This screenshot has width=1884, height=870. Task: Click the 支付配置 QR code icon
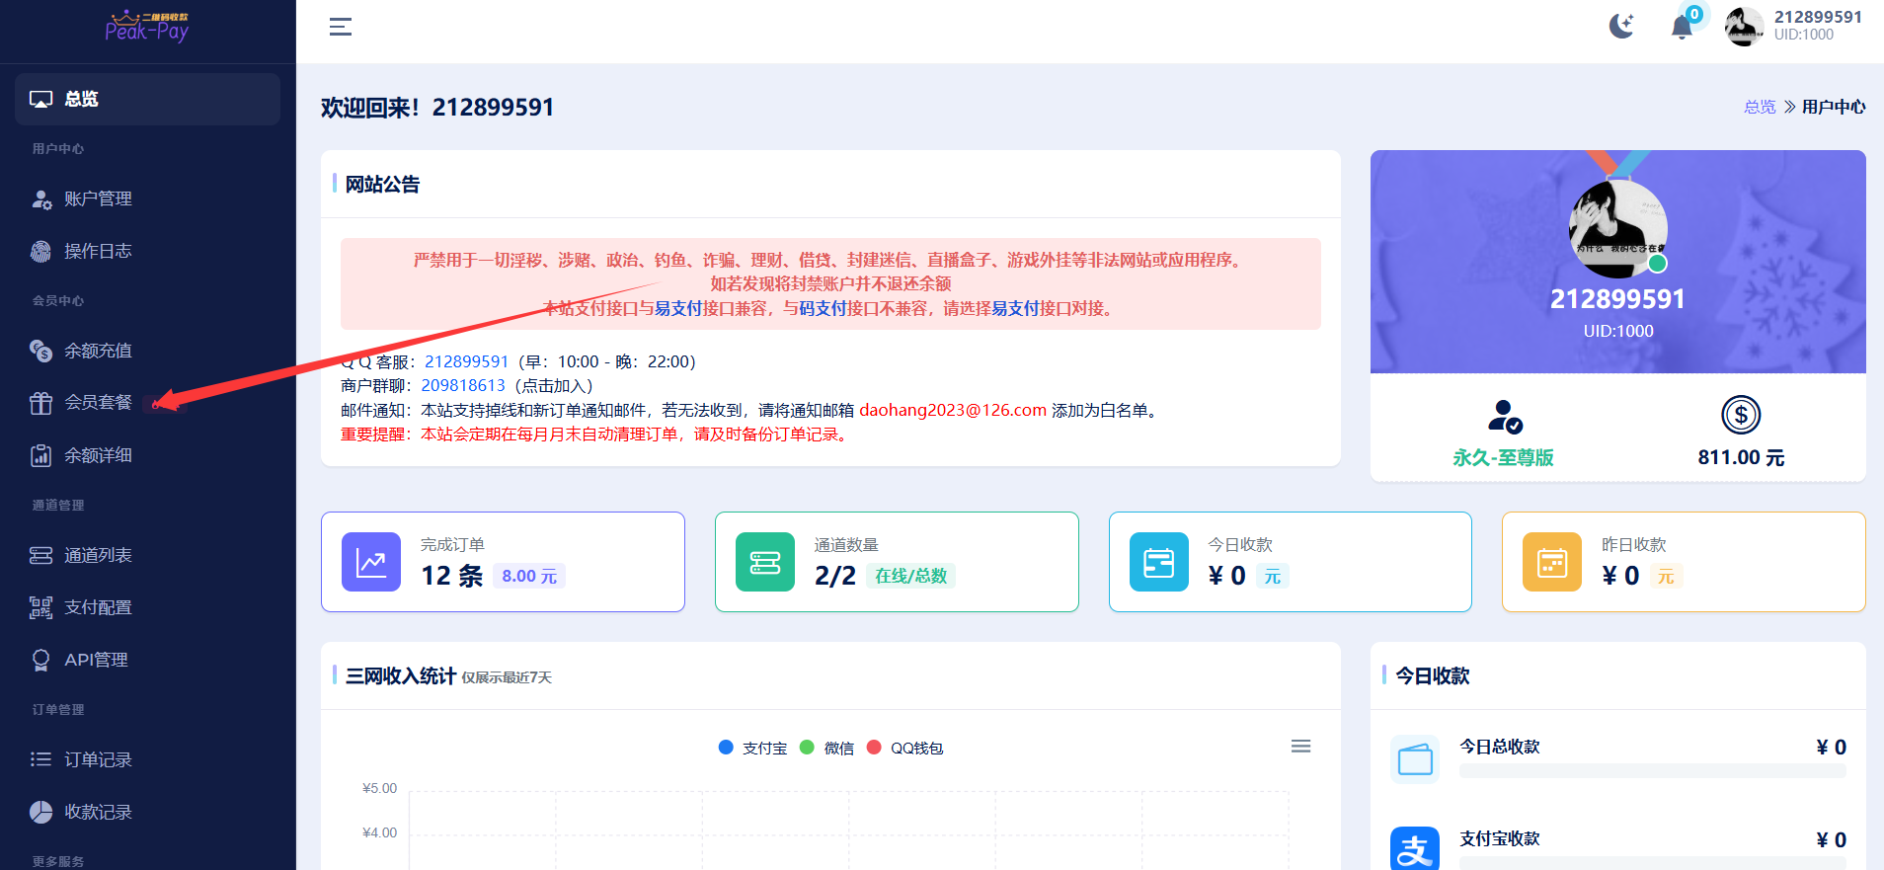pyautogui.click(x=40, y=607)
